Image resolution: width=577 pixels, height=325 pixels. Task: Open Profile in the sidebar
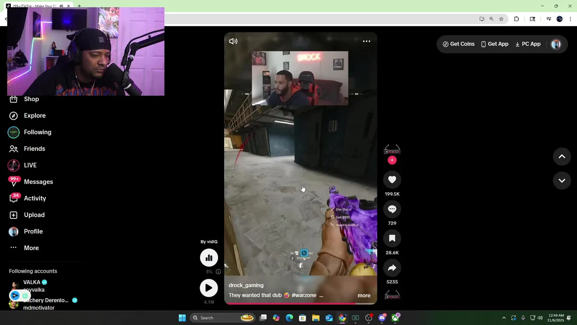click(x=33, y=232)
